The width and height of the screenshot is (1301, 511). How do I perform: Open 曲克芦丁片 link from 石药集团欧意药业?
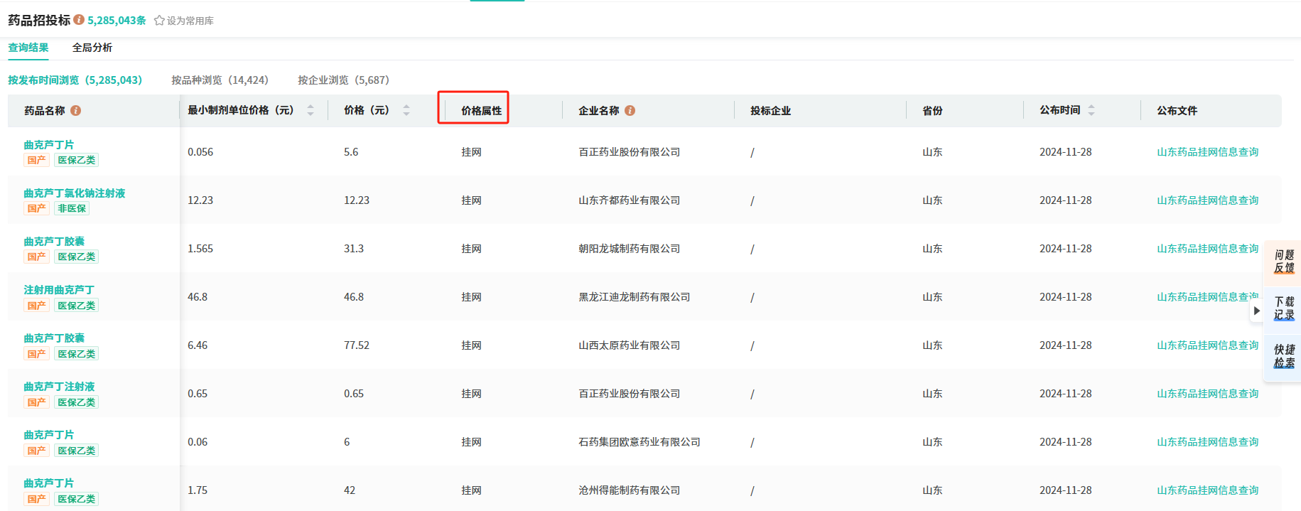(x=49, y=435)
